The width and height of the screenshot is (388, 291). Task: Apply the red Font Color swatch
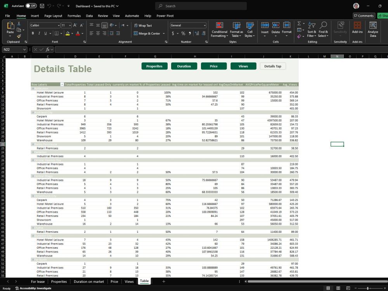coord(78,33)
